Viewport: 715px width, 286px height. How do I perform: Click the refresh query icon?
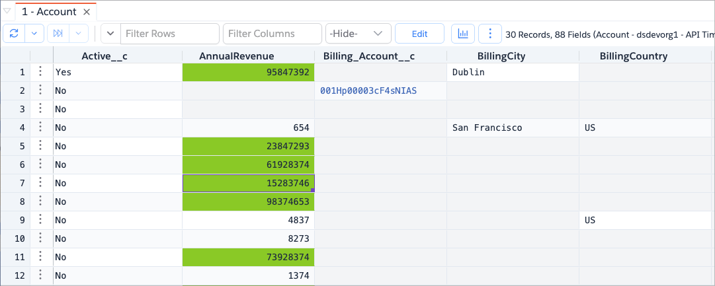pos(15,34)
